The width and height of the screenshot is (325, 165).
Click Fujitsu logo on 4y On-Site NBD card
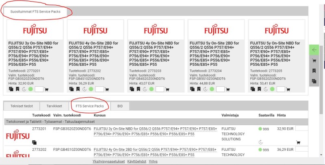click(x=156, y=30)
